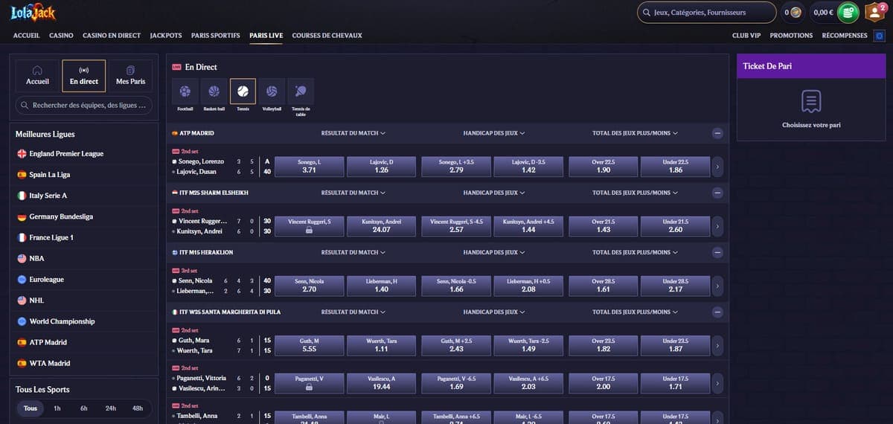Open Handicap des jeux dropdown in ITF M25 Sharm Elsheikh
The image size is (893, 424).
tap(494, 193)
